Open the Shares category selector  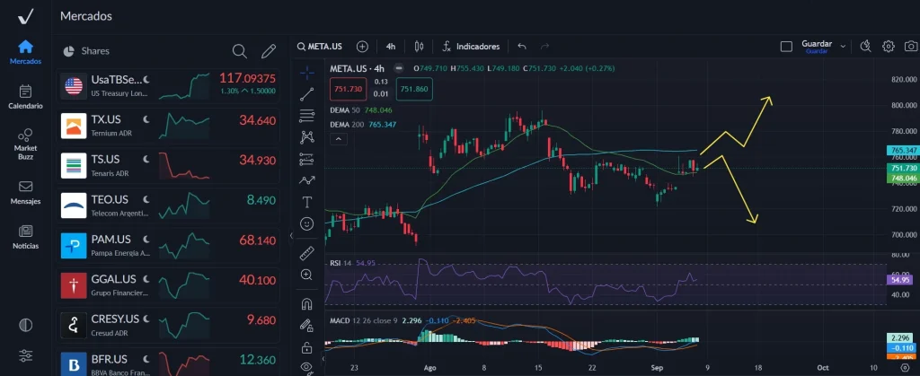coord(86,51)
